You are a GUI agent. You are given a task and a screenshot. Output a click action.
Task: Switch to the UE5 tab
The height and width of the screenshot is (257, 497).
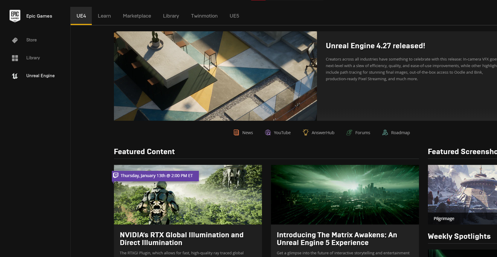[x=234, y=16]
